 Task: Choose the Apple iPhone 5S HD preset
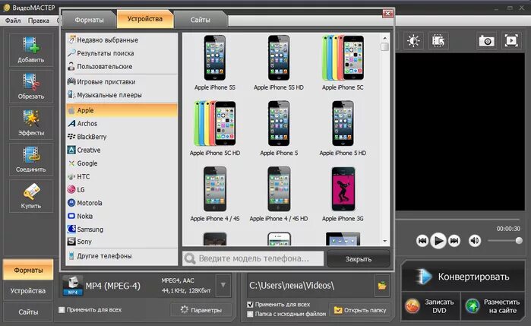click(x=279, y=62)
